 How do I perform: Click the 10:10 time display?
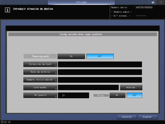coord(7,122)
